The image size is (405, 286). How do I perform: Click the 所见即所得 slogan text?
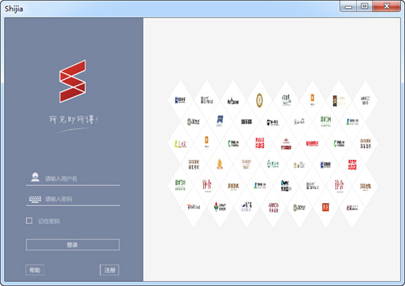click(x=74, y=119)
